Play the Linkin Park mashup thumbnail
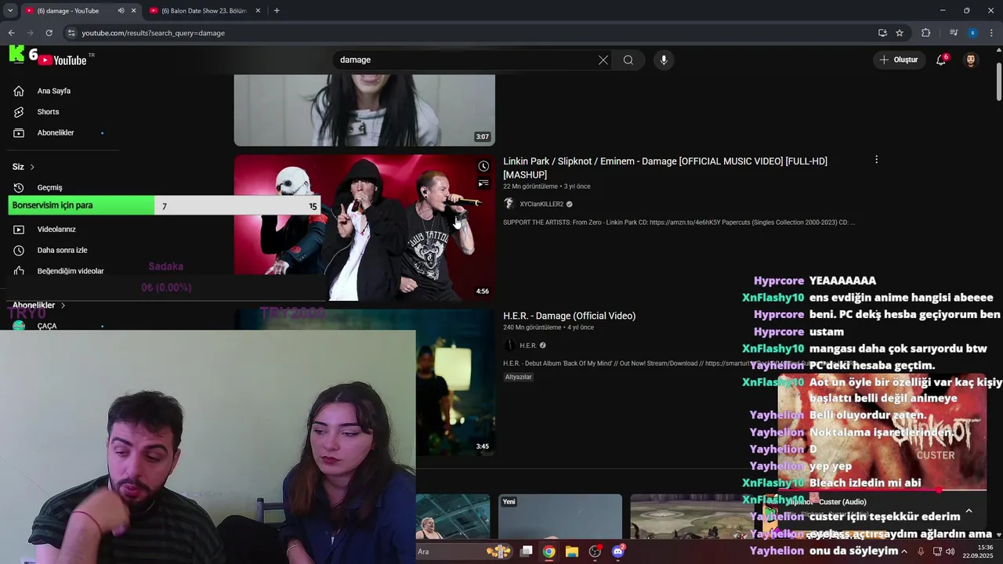 364,227
